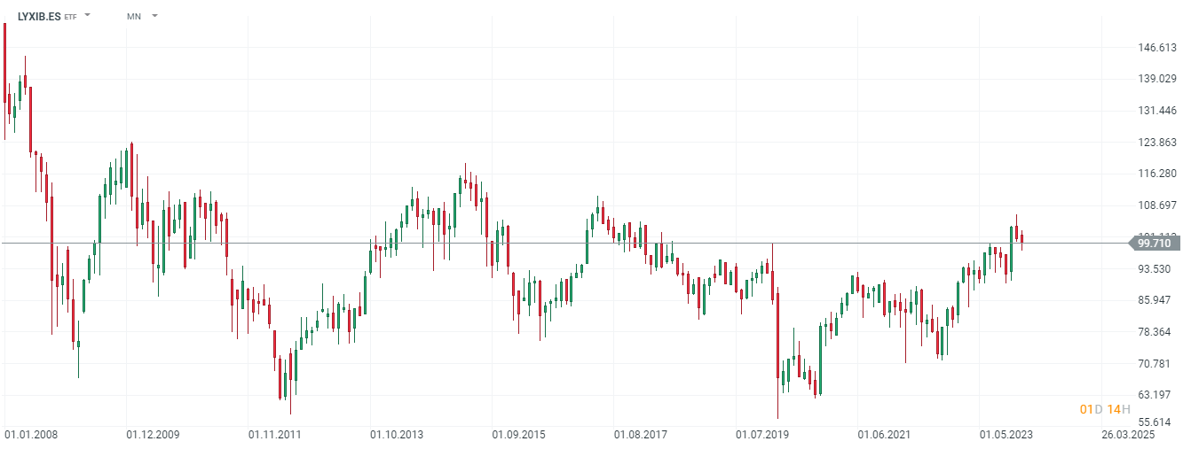
Task: Click the 146.613 price axis label
Action: (1156, 48)
